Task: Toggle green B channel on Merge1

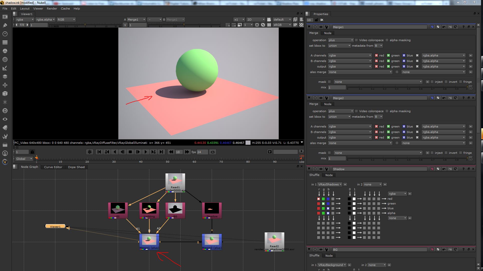Action: [388, 61]
